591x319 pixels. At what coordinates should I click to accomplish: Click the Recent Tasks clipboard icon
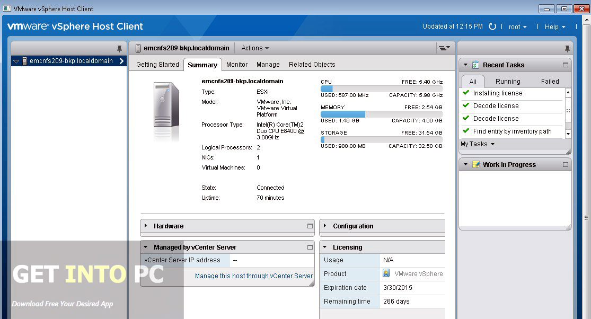(x=475, y=65)
